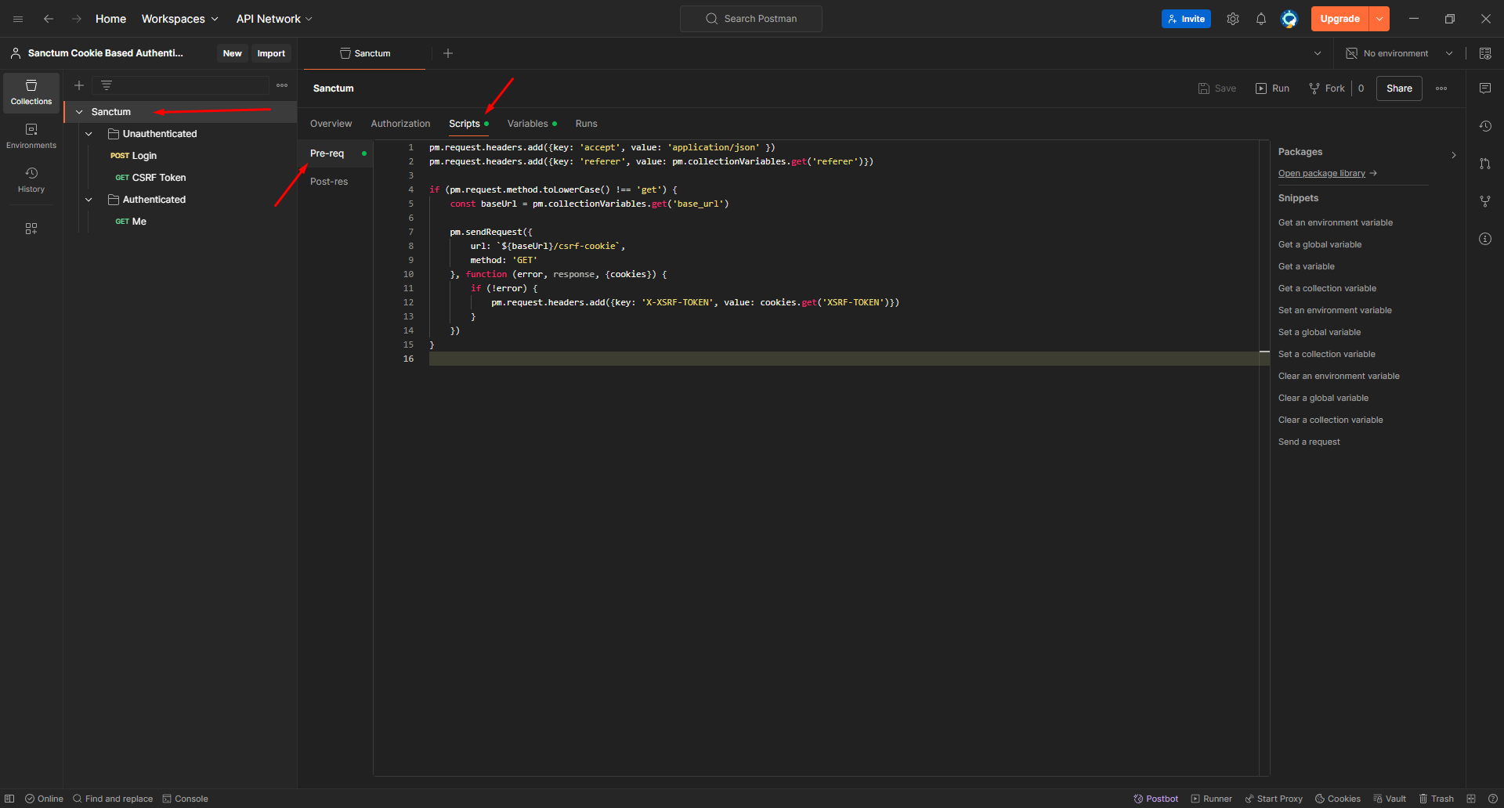Open the Environments sidebar panel
The image size is (1504, 808).
(x=31, y=135)
